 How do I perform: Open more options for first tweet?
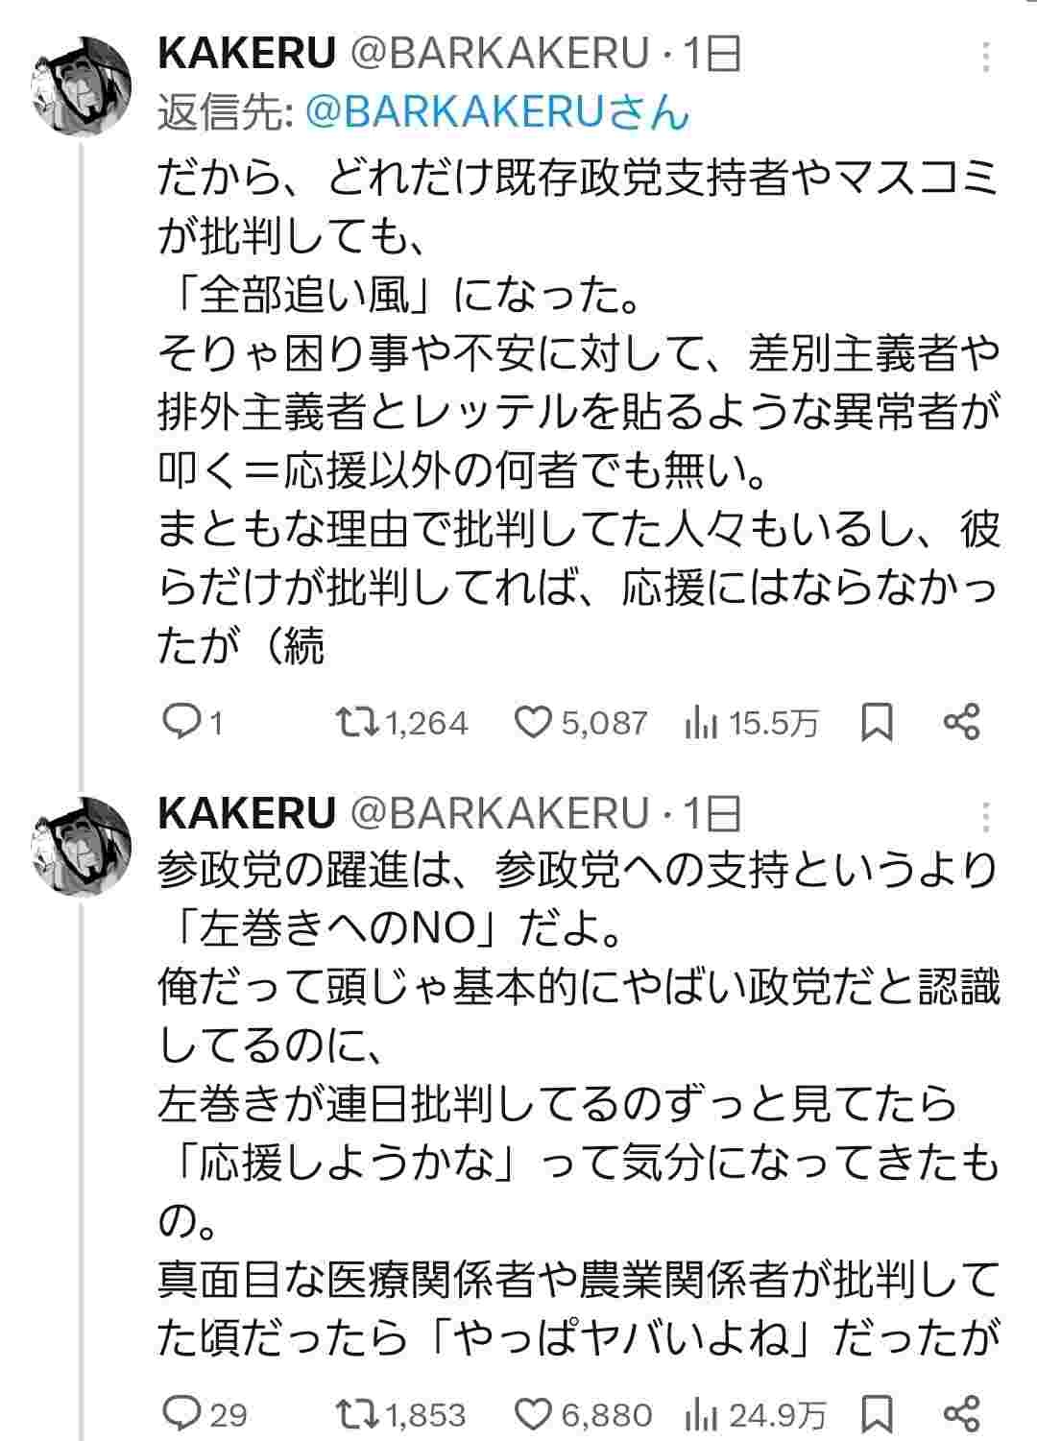coord(986,58)
